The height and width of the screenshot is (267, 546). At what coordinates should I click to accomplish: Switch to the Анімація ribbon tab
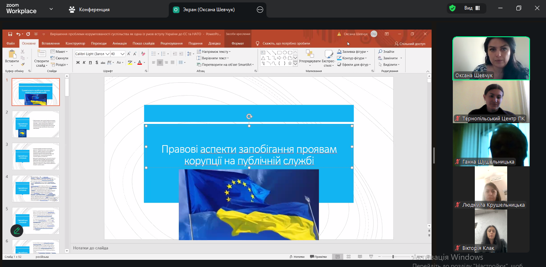pos(120,44)
